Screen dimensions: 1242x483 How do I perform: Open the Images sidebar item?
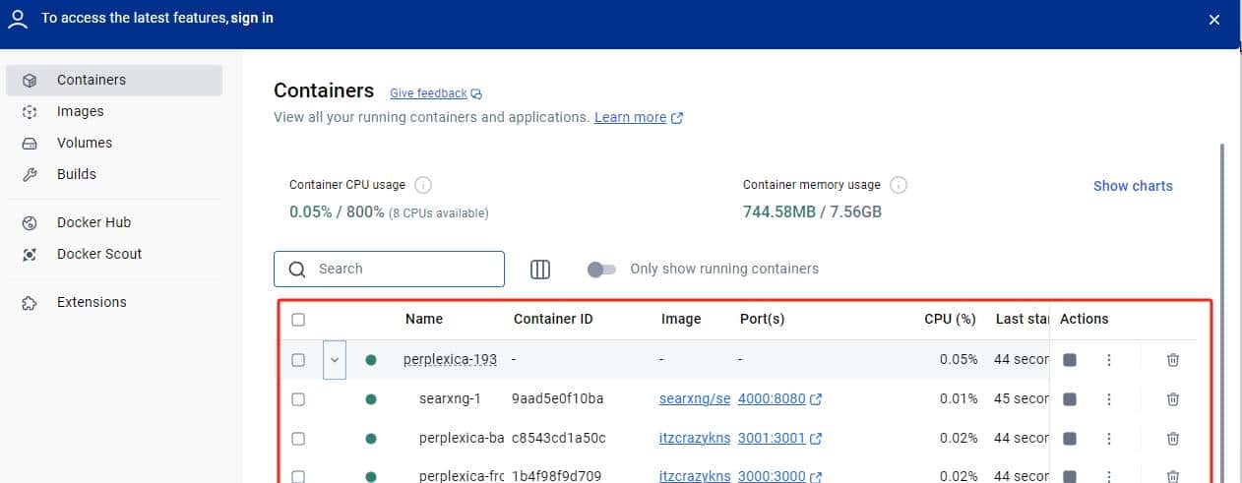(114, 111)
